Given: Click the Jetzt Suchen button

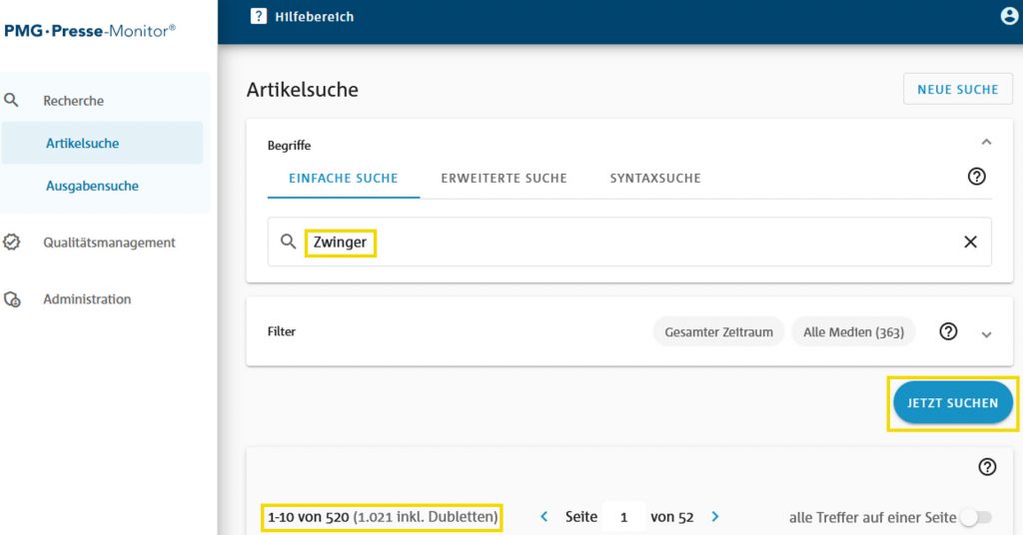Looking at the screenshot, I should pyautogui.click(x=952, y=402).
